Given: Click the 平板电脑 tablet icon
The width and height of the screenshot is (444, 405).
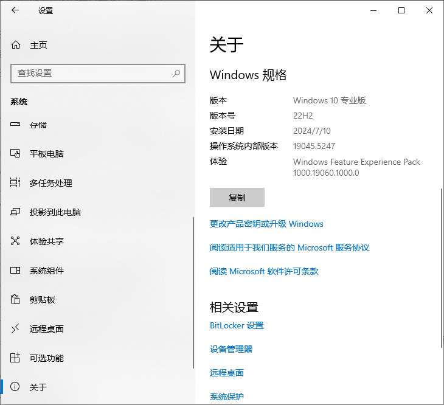Looking at the screenshot, I should [x=15, y=153].
